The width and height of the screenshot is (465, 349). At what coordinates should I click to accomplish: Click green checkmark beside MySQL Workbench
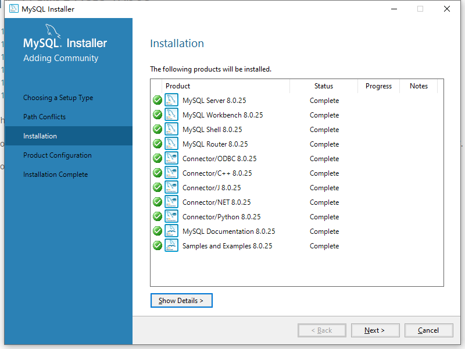(158, 115)
